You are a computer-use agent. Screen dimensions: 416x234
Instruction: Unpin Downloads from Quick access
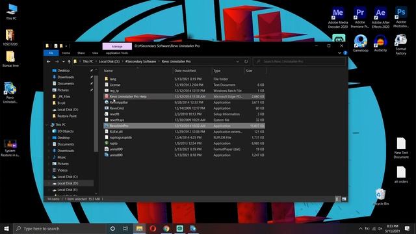91,77
